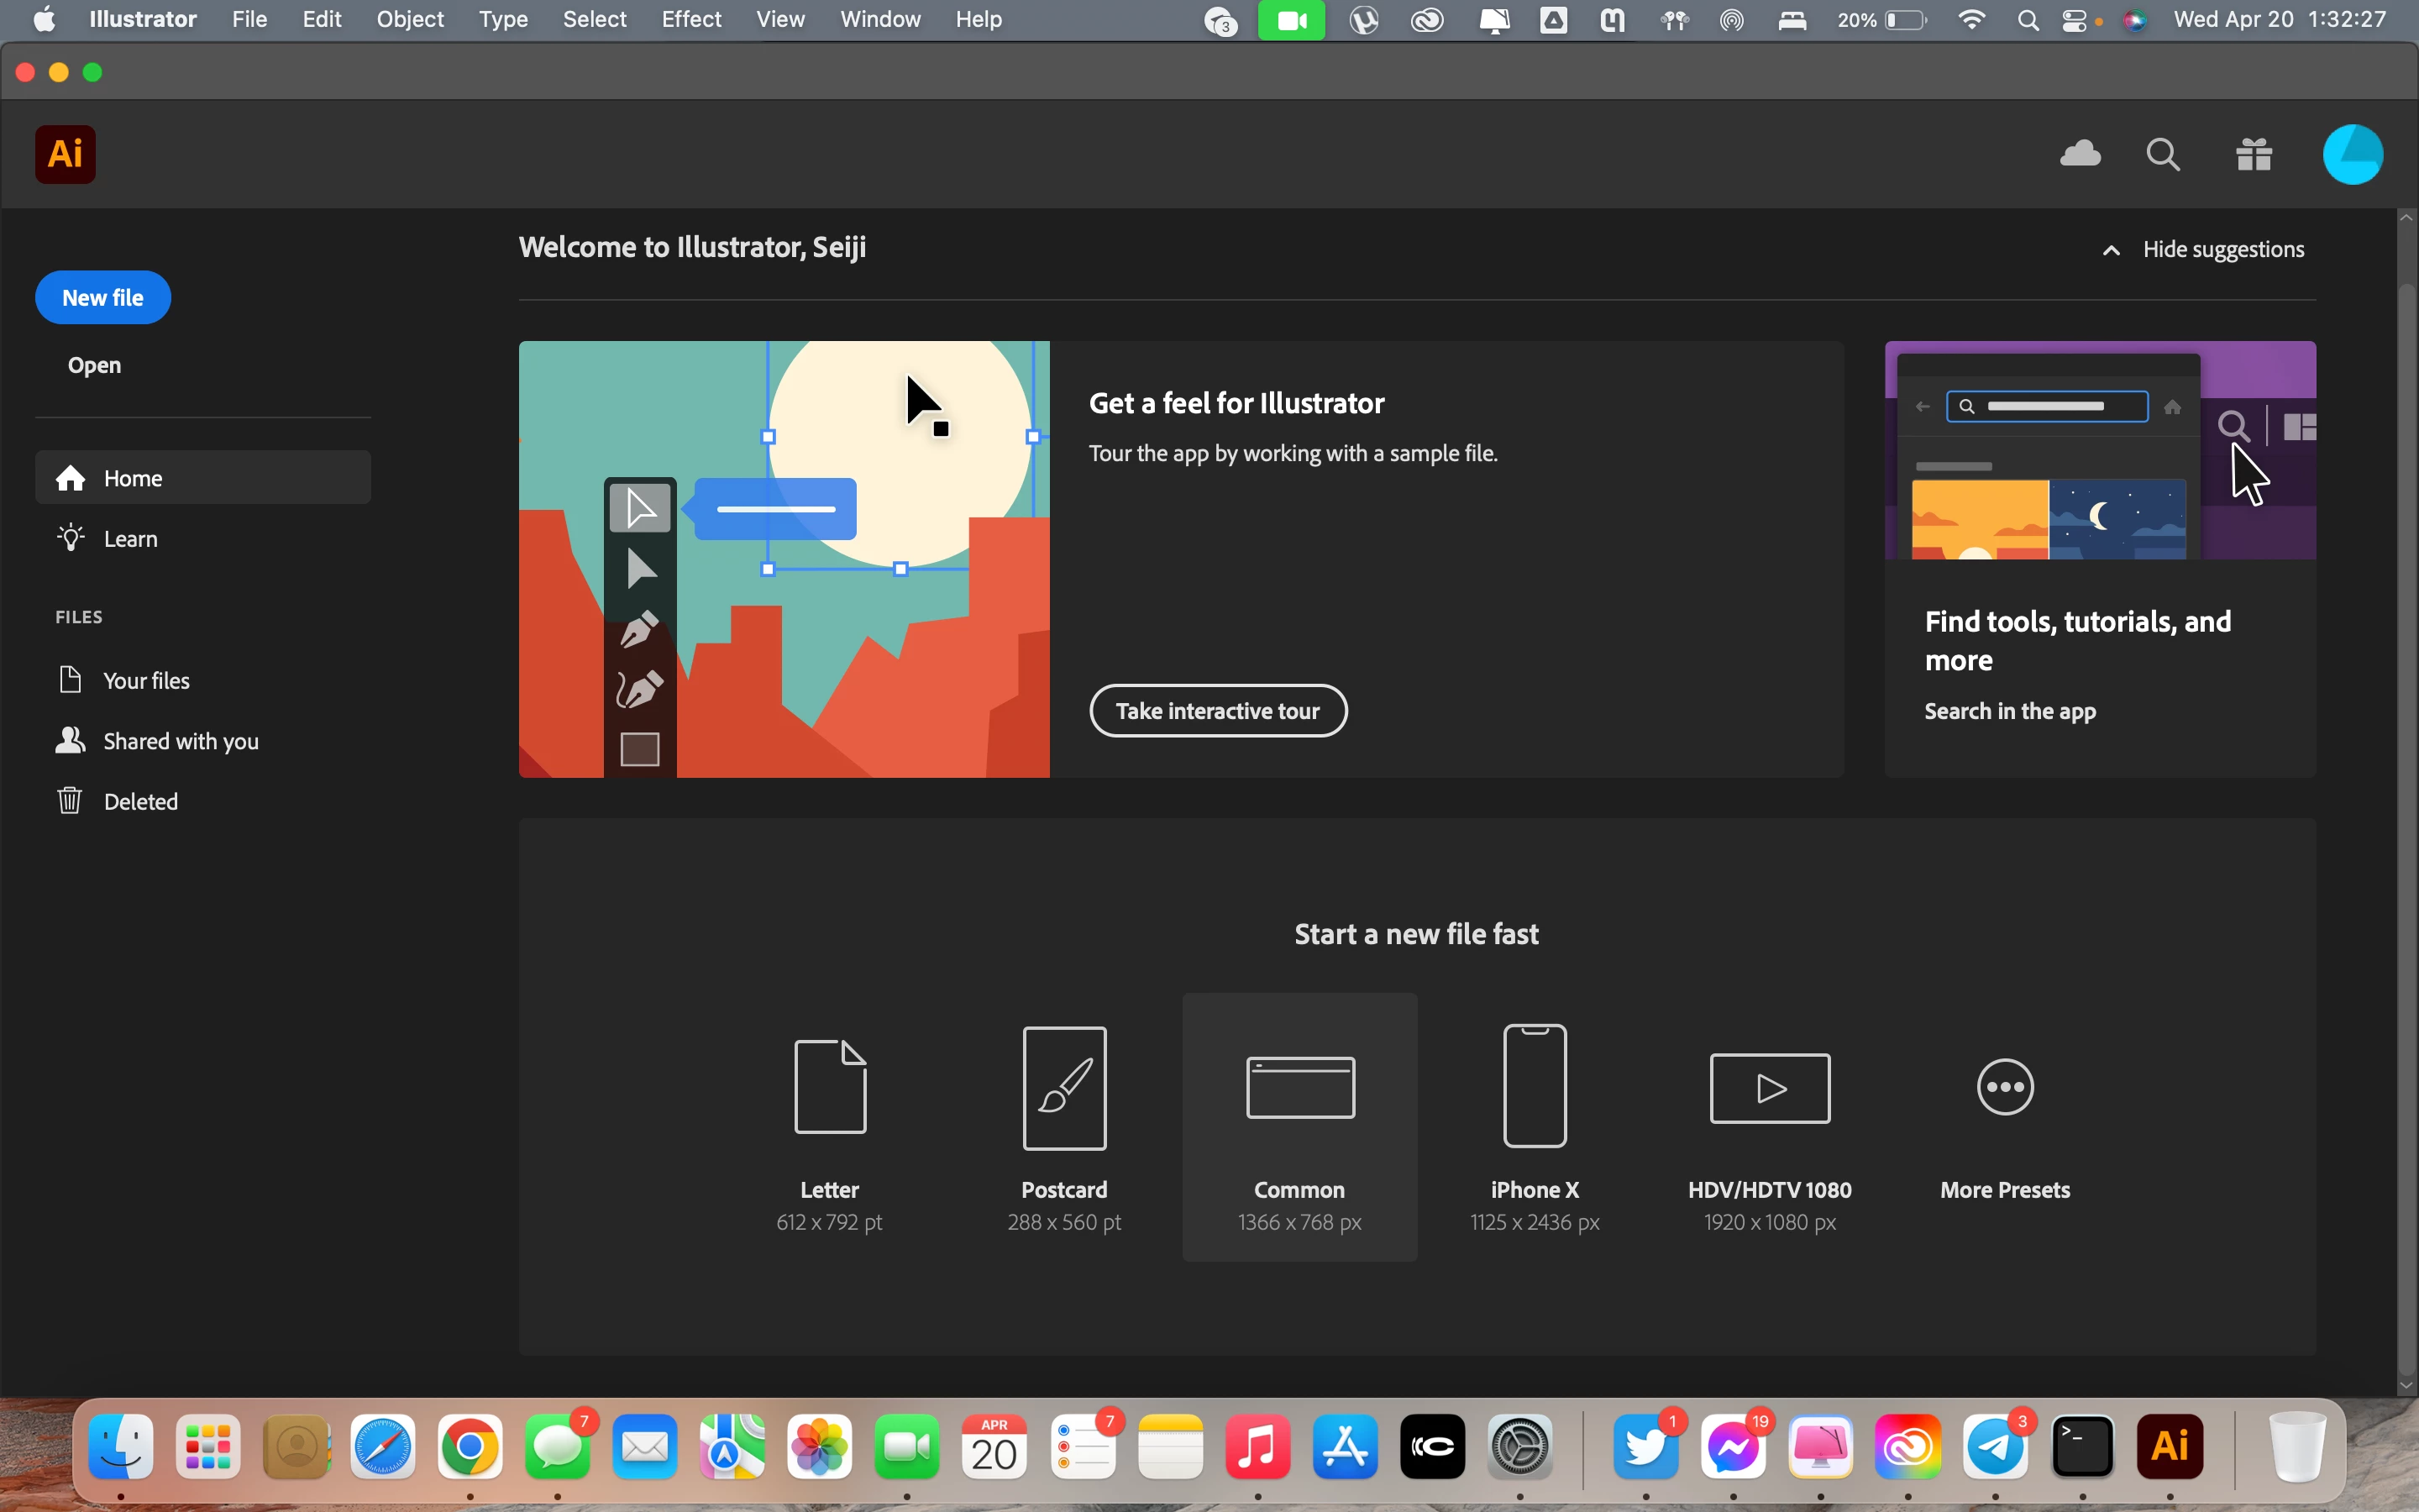Viewport: 2419px width, 1512px height.
Task: Open the File menu
Action: click(249, 19)
